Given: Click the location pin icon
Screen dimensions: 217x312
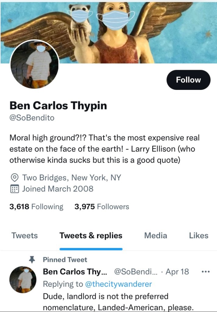Looking at the screenshot, I should [x=14, y=177].
